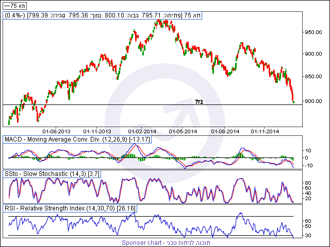Click the 01-08-2014 date label
This screenshot has width=330, height=247.
coord(225,132)
